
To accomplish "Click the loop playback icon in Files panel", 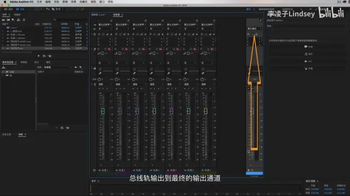I will [44, 56].
